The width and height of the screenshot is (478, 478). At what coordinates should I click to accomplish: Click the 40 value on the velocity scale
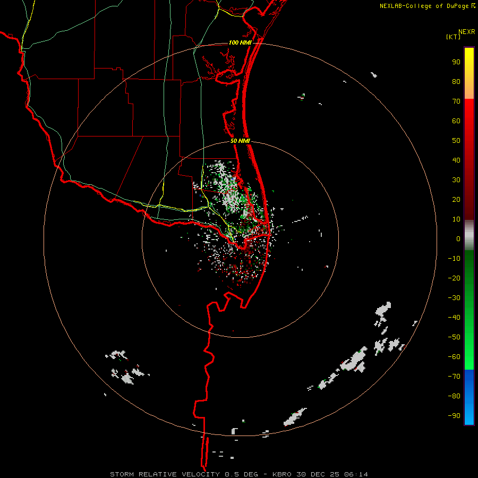456,160
